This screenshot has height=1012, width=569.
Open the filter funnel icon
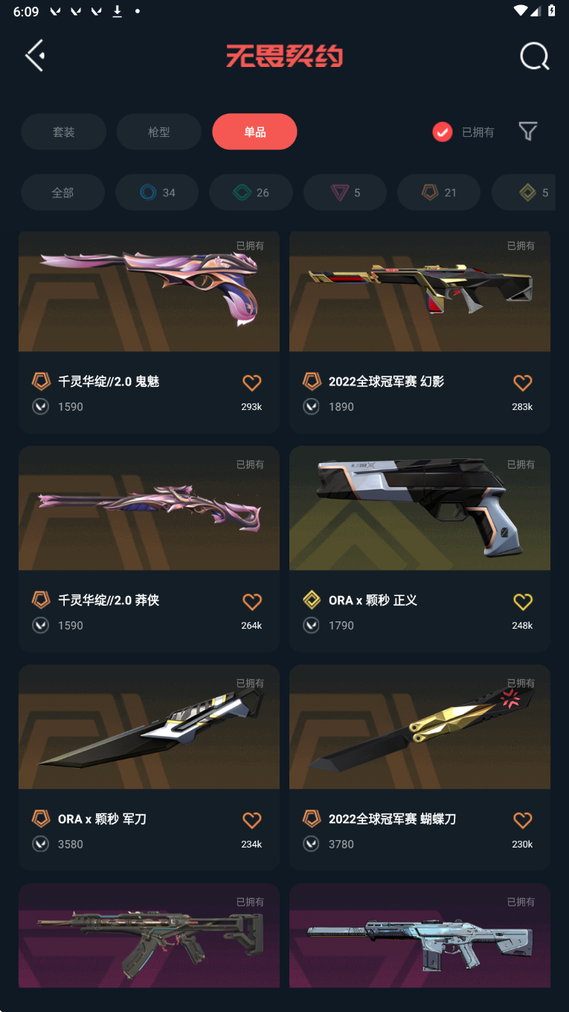[528, 132]
